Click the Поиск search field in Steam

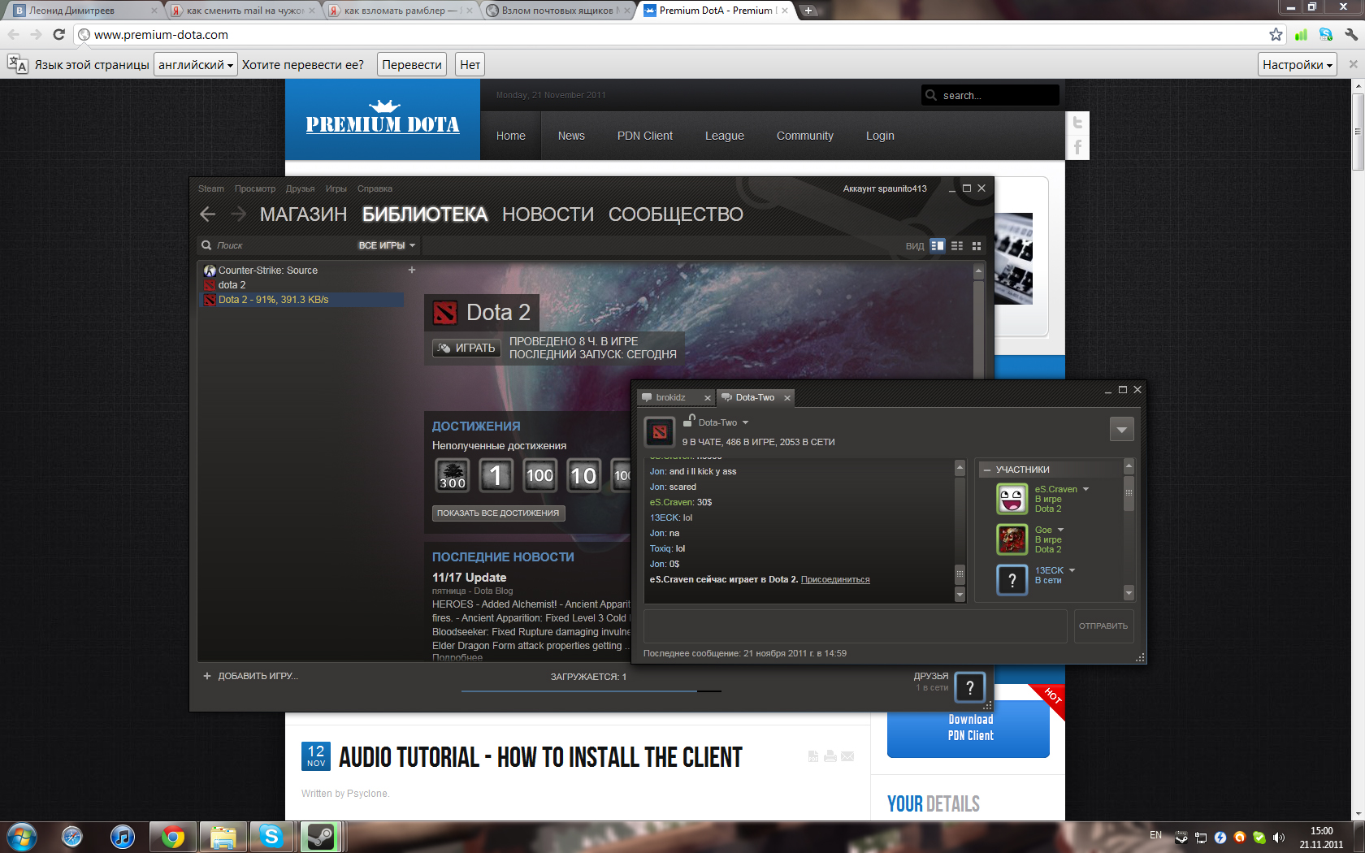(x=276, y=245)
